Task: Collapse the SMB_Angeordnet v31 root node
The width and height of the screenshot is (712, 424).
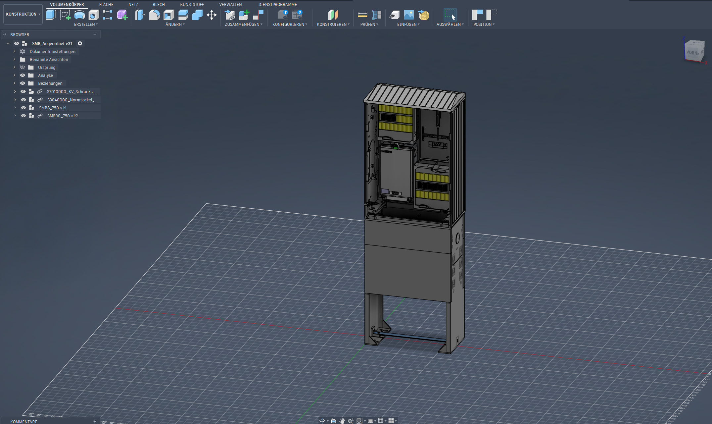Action: [8, 43]
